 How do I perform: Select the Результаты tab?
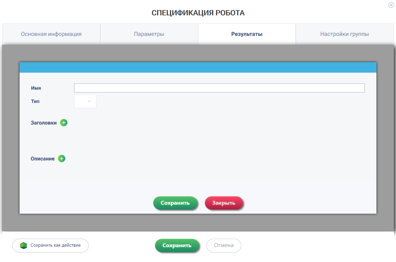point(247,34)
